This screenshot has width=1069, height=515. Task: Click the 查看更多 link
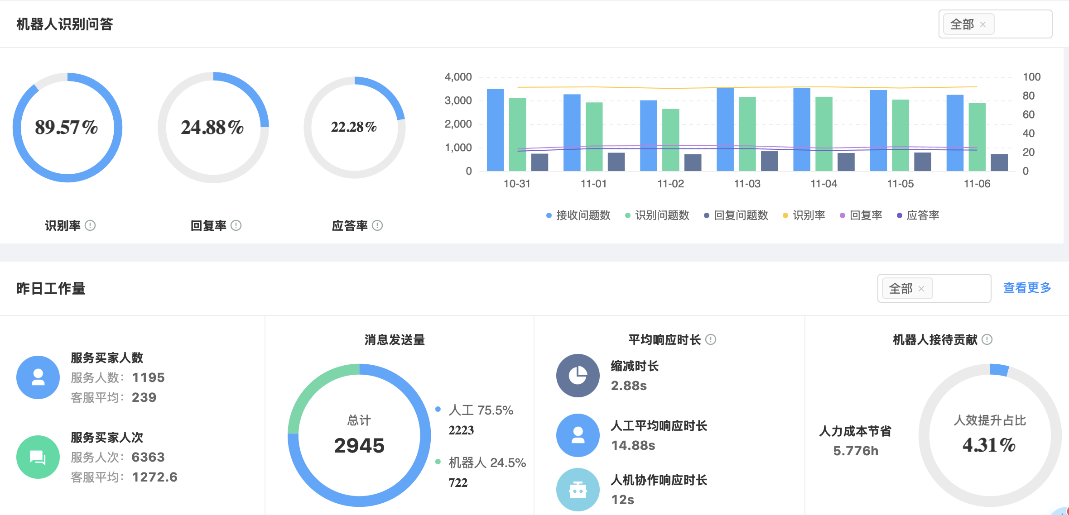(x=1026, y=288)
